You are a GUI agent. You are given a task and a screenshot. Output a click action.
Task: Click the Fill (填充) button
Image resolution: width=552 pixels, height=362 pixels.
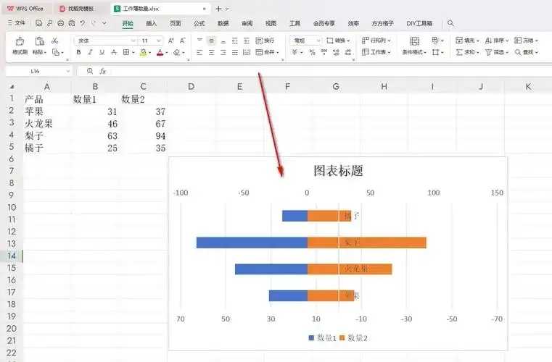(x=467, y=41)
